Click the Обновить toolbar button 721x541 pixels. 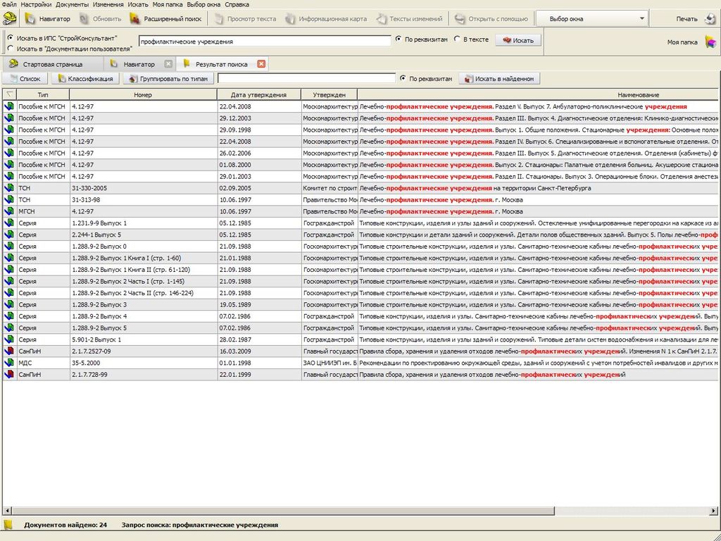tap(100, 19)
